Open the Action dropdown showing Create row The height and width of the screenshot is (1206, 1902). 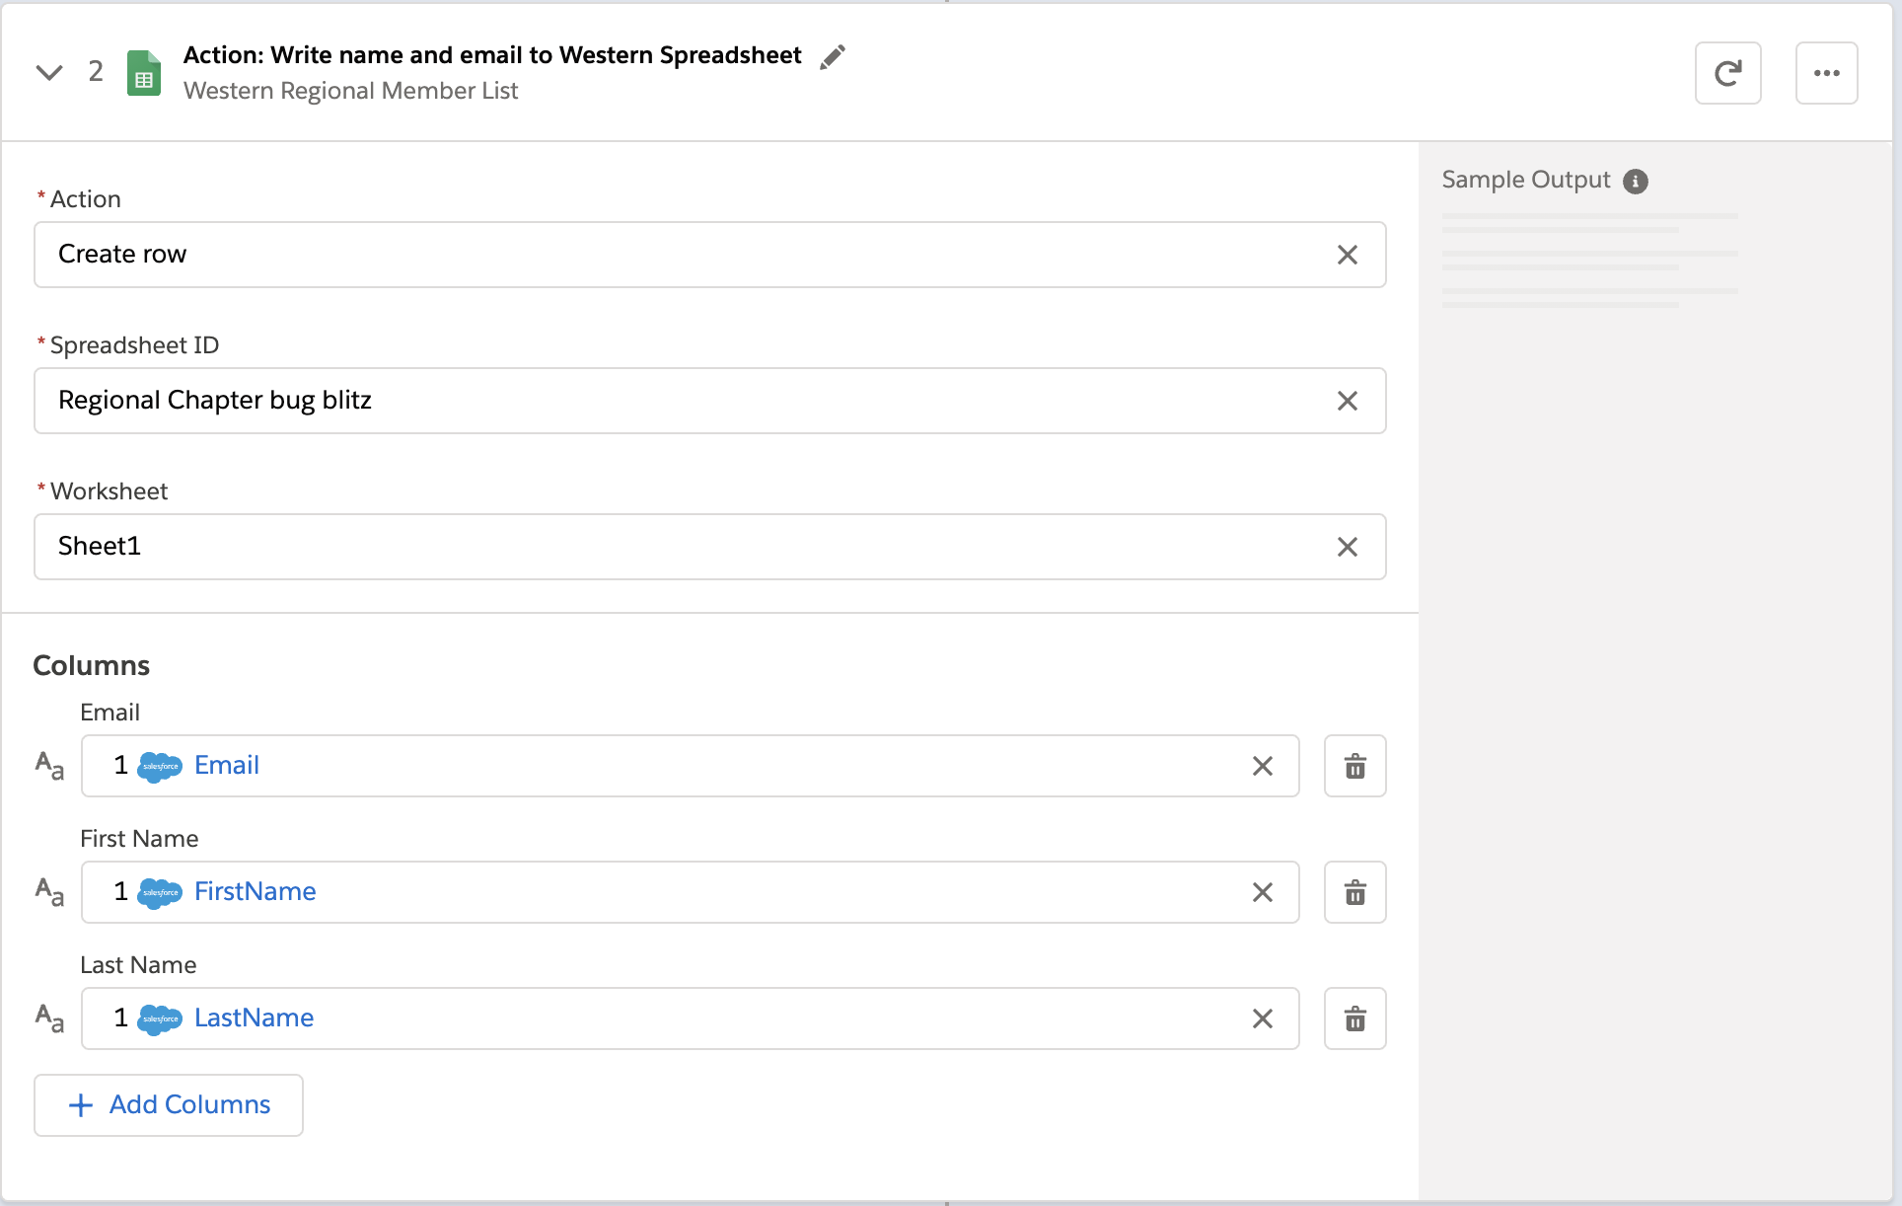(x=691, y=255)
